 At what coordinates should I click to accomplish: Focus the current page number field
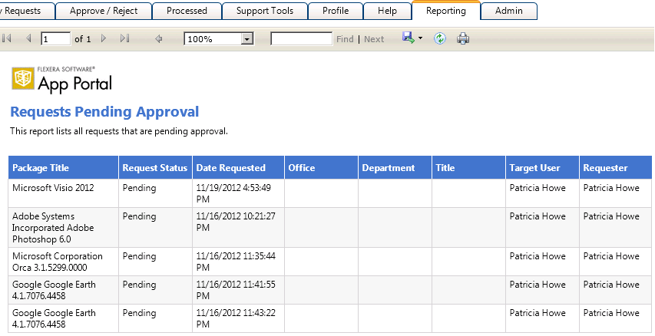pos(55,39)
